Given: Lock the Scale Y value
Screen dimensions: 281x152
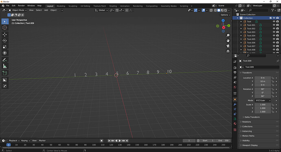Looking at the screenshot, I should (x=273, y=108).
